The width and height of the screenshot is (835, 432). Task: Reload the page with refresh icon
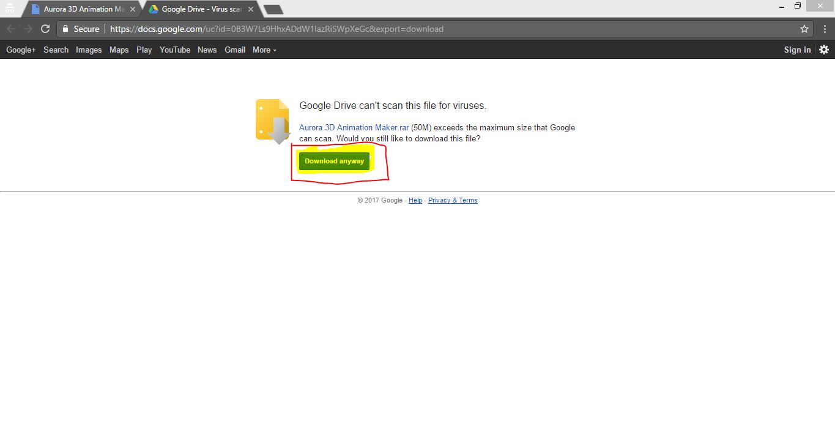coord(45,29)
